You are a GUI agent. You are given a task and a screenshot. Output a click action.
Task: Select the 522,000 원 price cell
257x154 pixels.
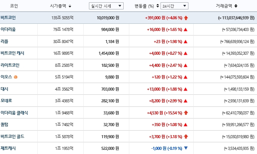pos(110,148)
